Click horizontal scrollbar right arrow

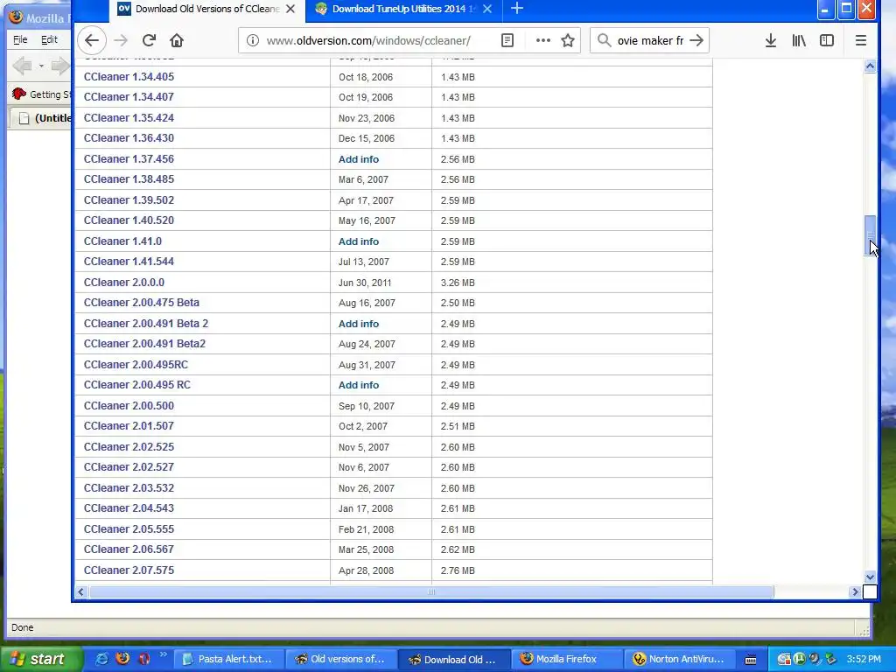click(x=855, y=592)
